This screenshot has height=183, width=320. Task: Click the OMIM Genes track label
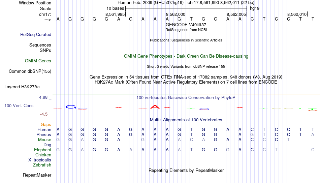pyautogui.click(x=38, y=61)
